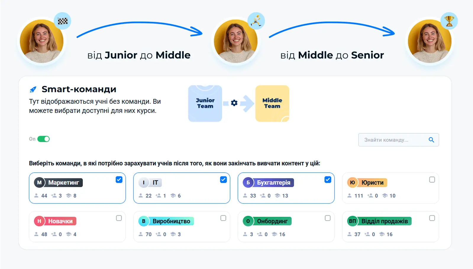473x269 pixels.
Task: Click the search magnifier icon
Action: click(431, 140)
